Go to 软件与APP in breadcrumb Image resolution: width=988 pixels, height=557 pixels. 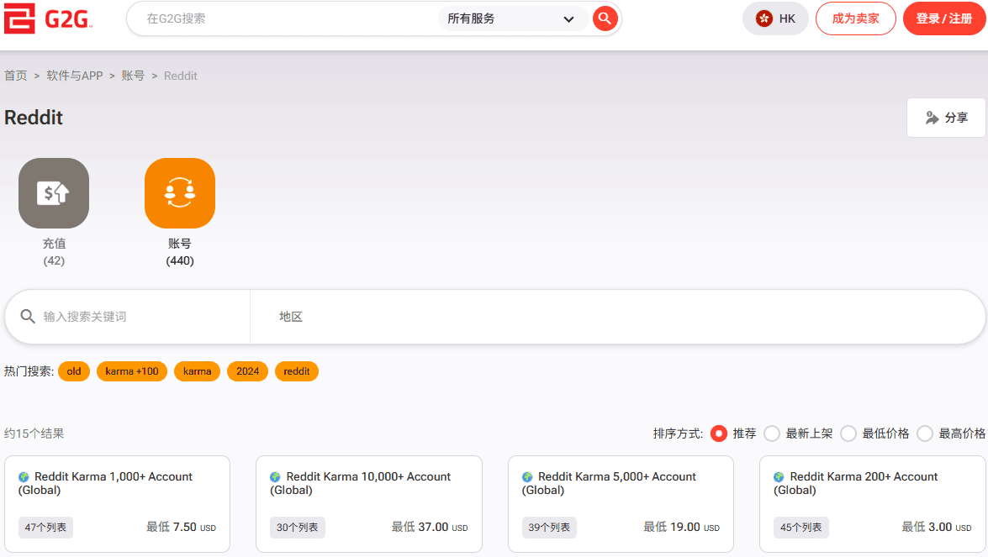pyautogui.click(x=74, y=76)
